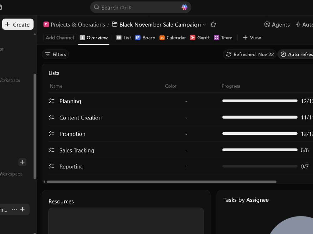Click the Add Channel button
Viewport: 313px width, 234px height.
[60, 38]
